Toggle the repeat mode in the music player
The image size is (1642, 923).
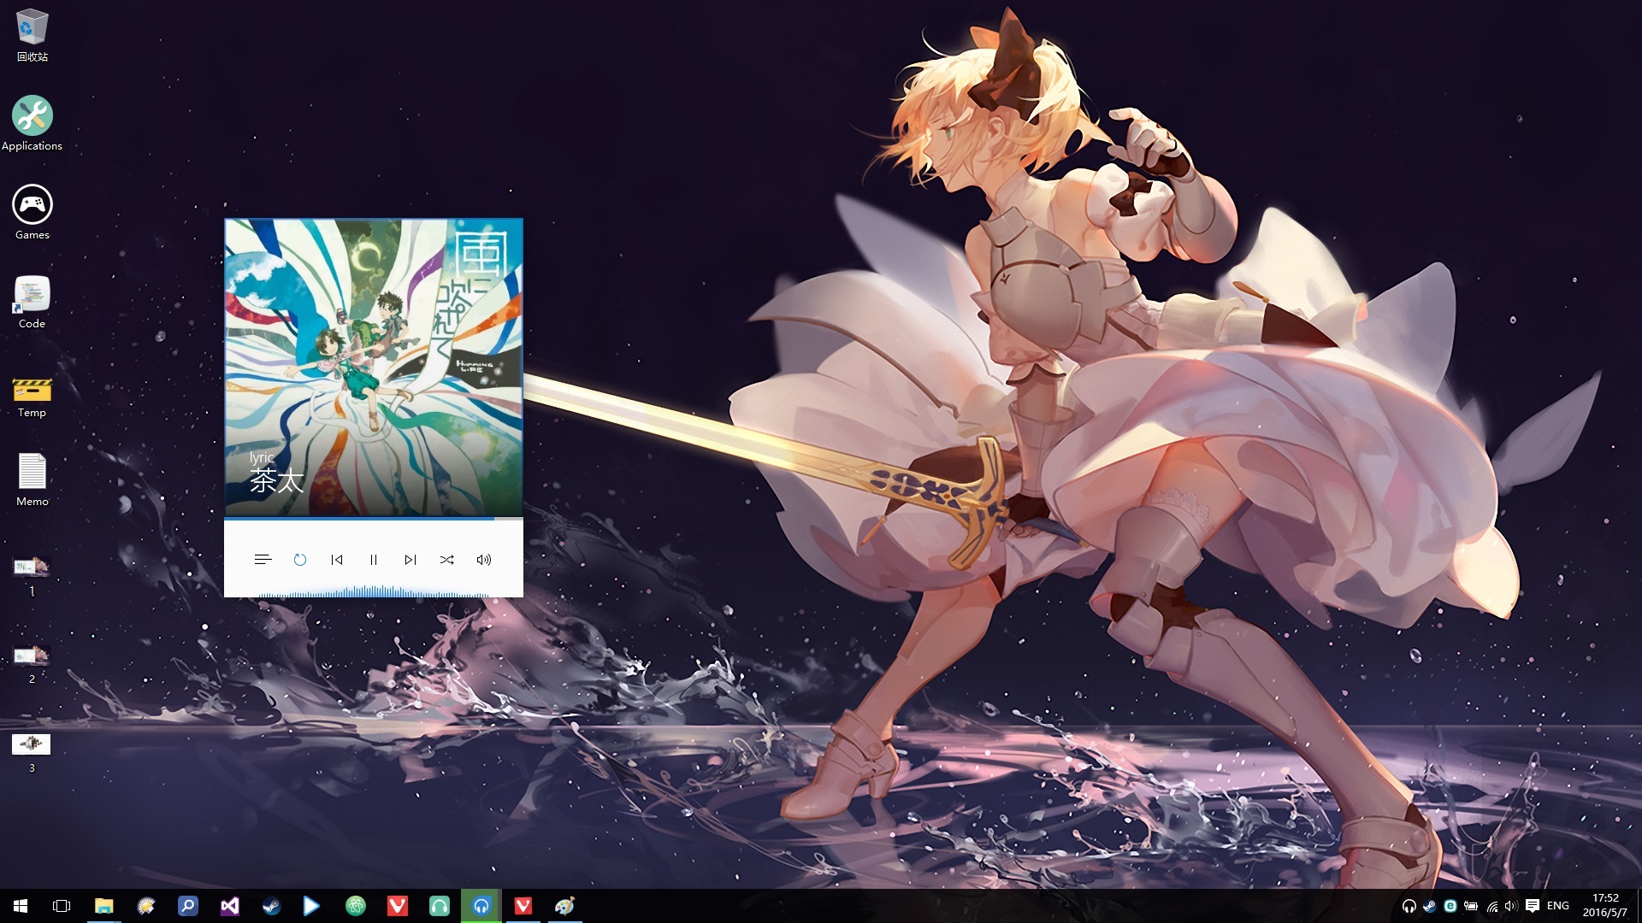(300, 560)
